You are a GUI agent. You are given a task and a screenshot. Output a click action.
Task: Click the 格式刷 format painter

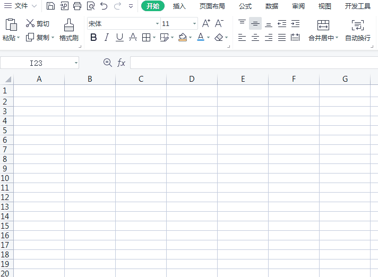tap(69, 30)
